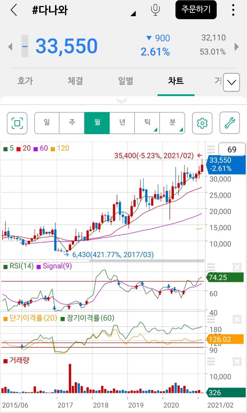Open the stock name dropdown triangle
This screenshot has height=413, width=247.
(133, 14)
